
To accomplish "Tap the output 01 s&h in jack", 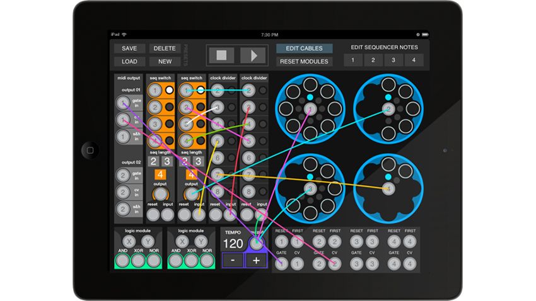I will point(123,137).
